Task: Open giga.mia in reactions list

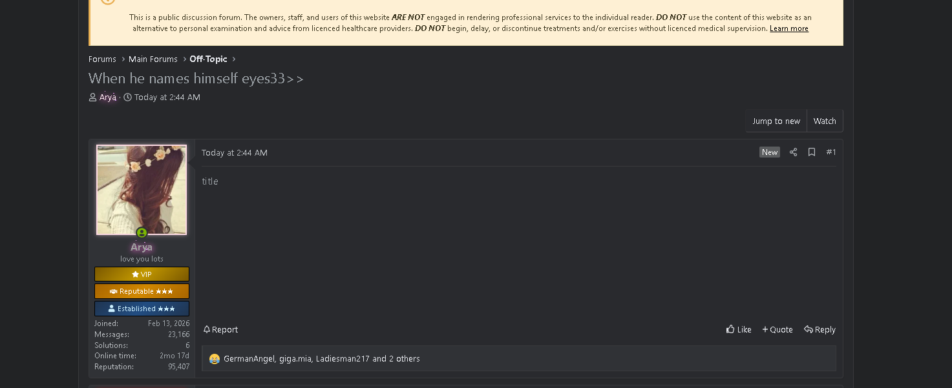Action: tap(295, 359)
